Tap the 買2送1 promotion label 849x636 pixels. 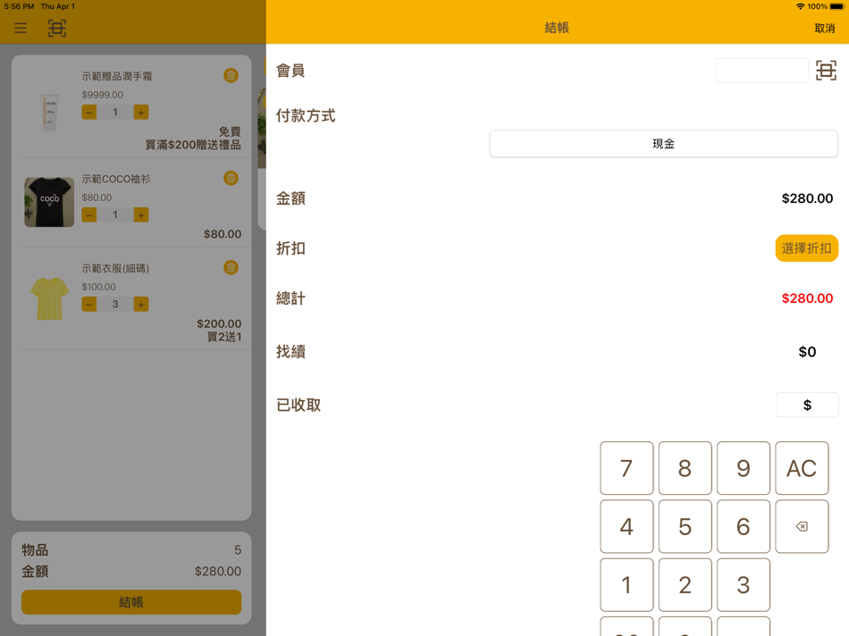(224, 338)
